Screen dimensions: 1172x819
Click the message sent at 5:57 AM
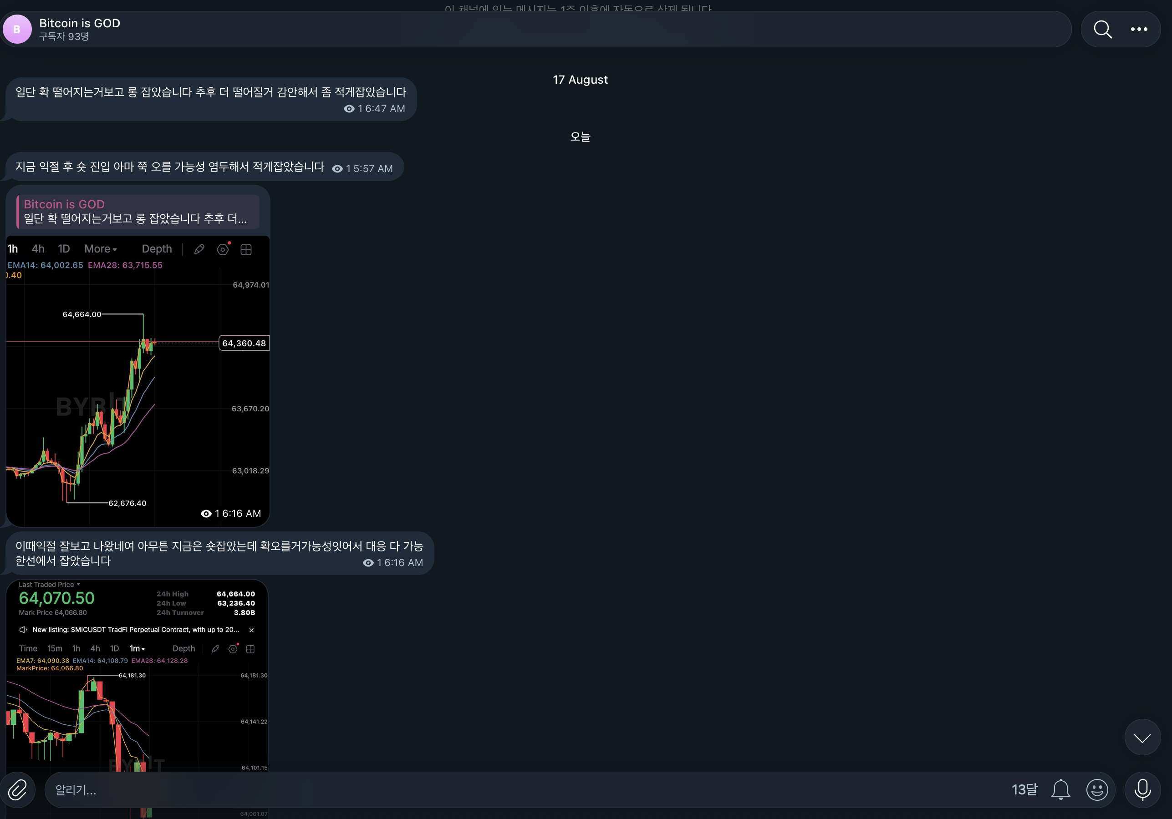point(205,167)
